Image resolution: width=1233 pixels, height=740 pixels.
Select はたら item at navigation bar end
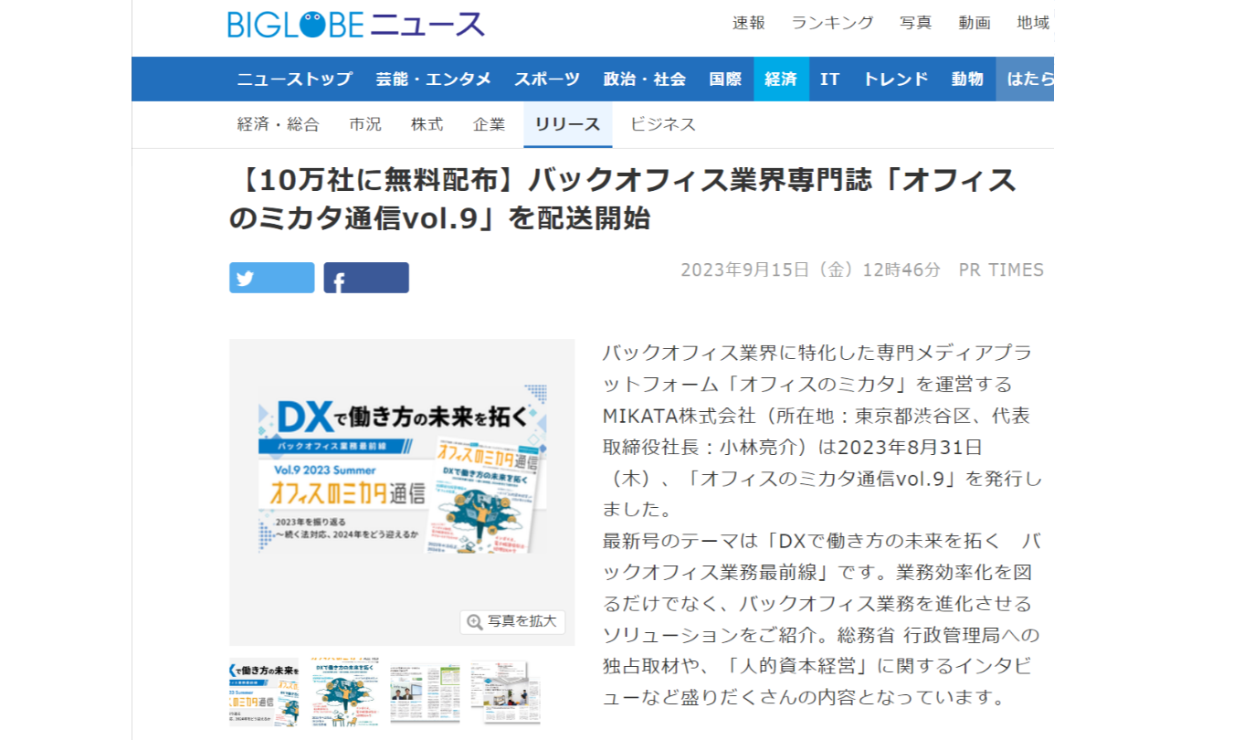(1026, 79)
